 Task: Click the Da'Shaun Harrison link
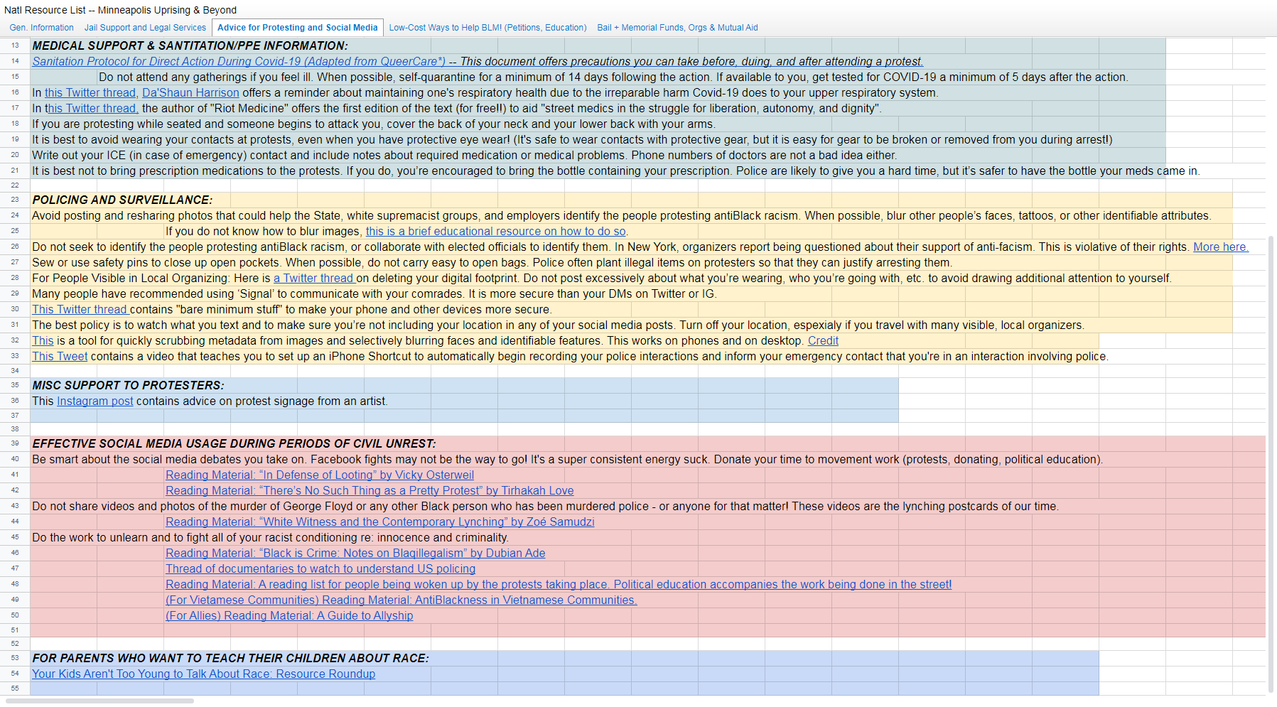coord(190,93)
